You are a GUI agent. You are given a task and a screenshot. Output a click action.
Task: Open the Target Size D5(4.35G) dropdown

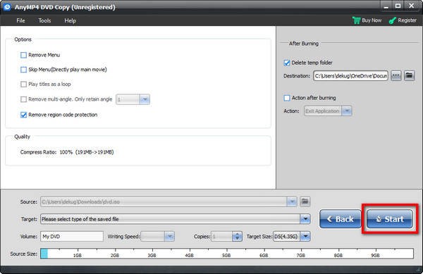pos(305,237)
